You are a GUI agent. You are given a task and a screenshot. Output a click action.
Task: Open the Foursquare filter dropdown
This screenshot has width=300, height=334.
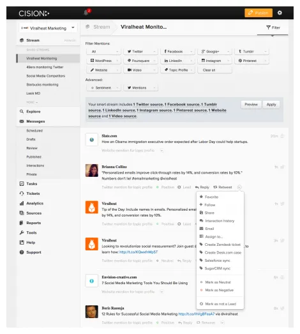pyautogui.click(x=140, y=61)
